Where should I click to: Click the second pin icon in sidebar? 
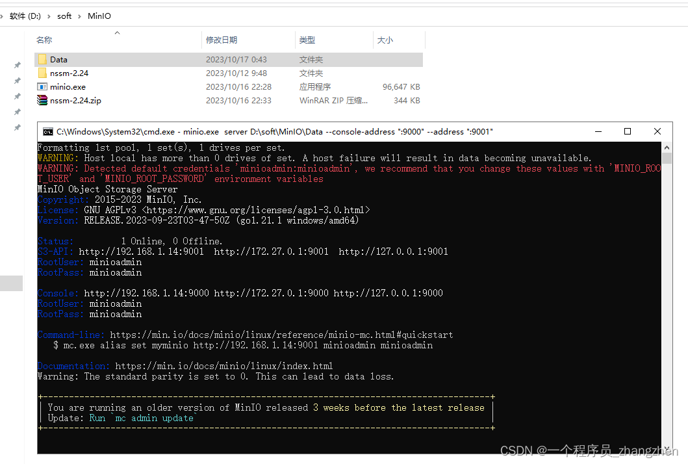[17, 81]
